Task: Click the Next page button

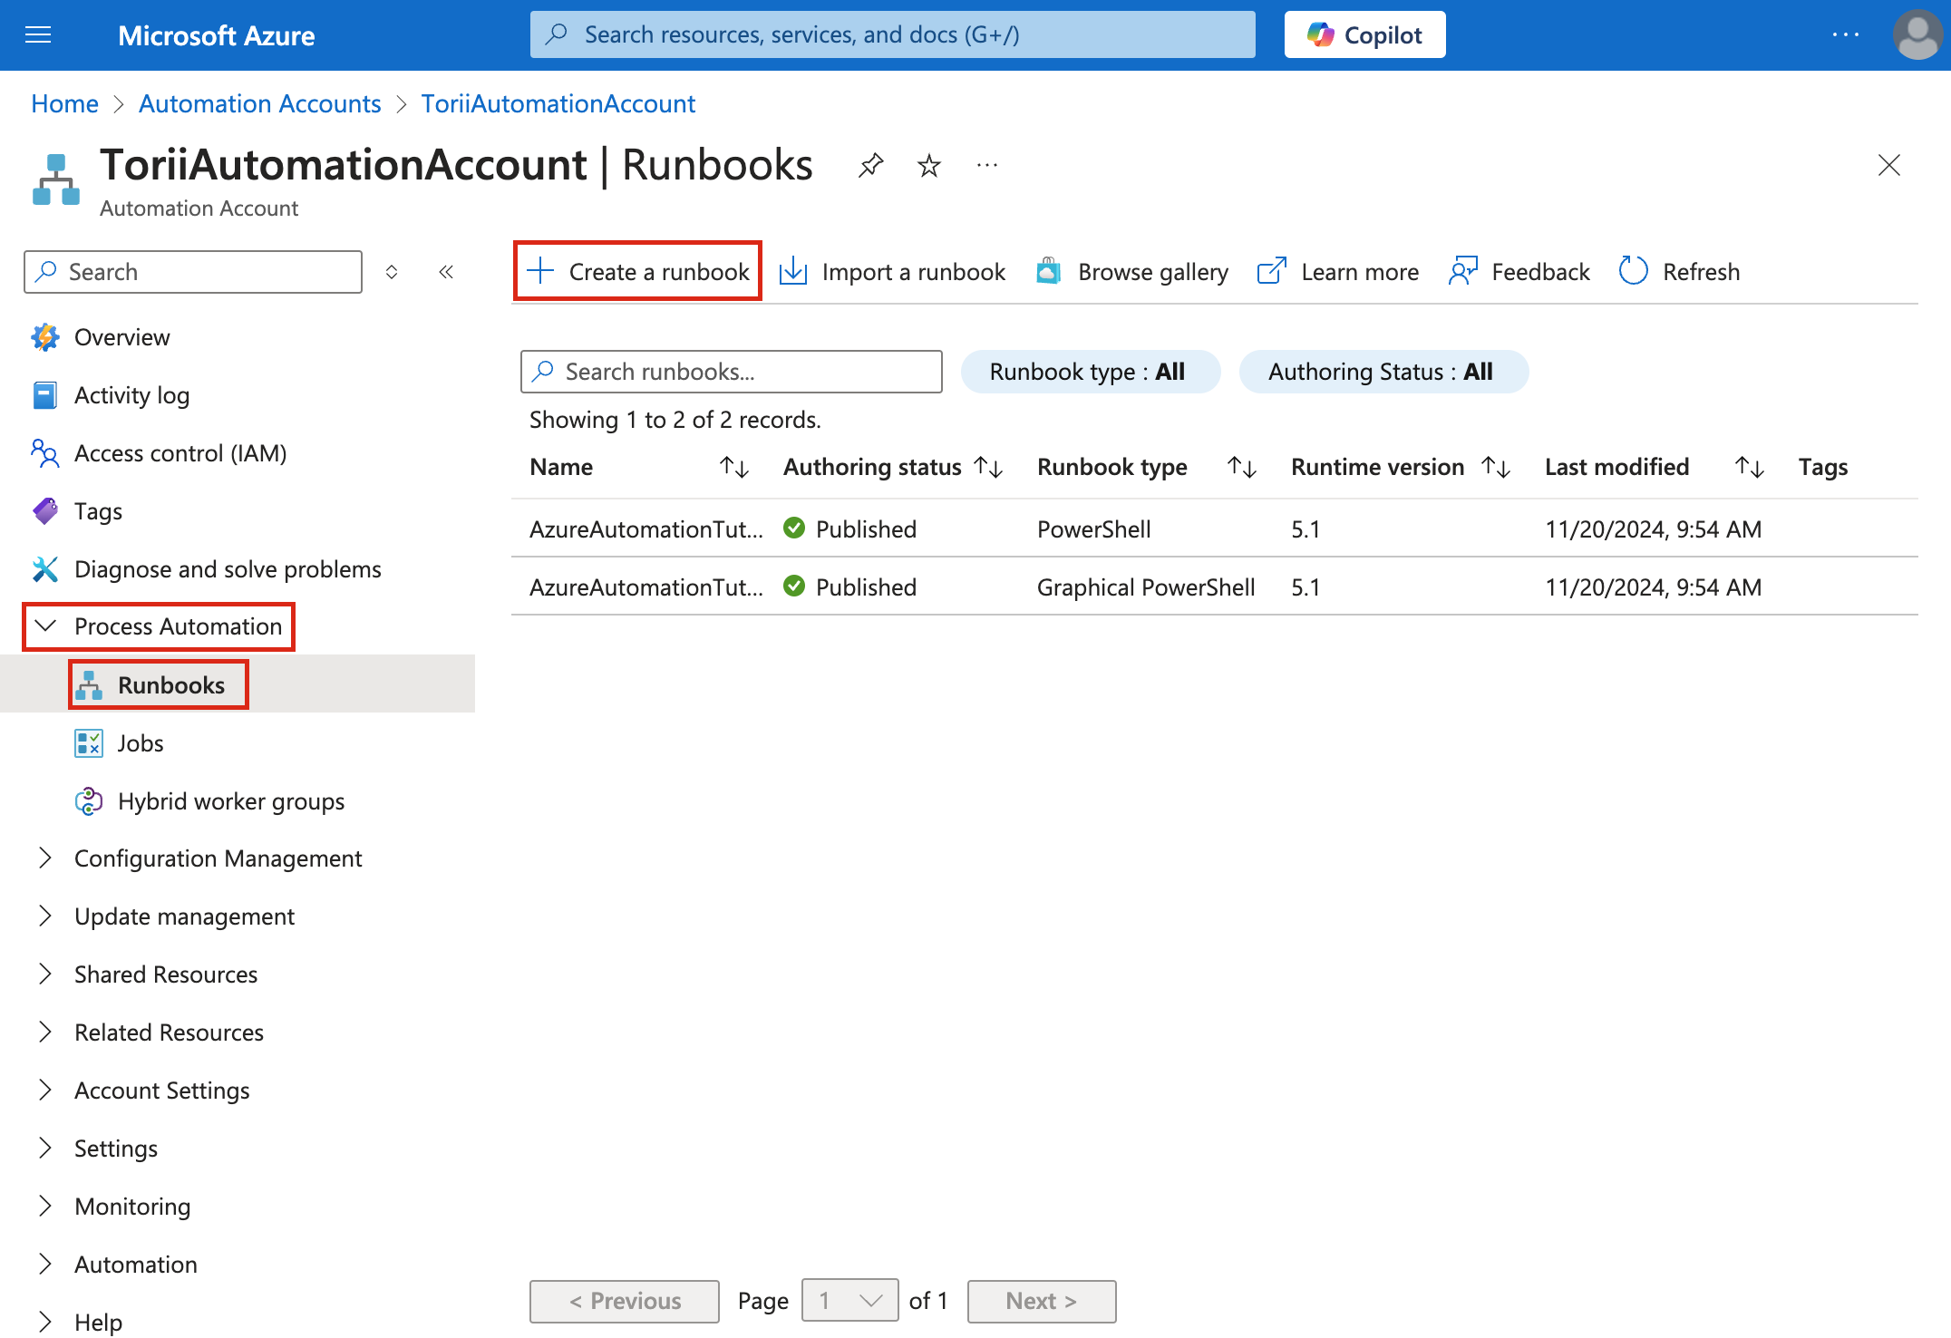Action: [1042, 1301]
